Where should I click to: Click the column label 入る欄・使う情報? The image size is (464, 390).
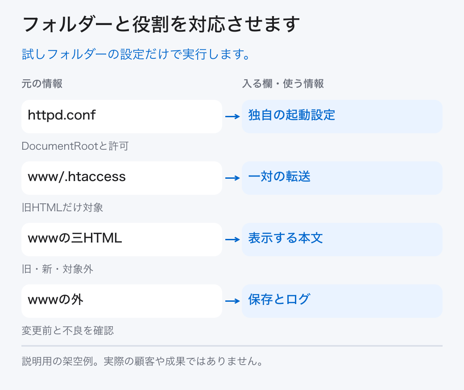[x=283, y=84]
